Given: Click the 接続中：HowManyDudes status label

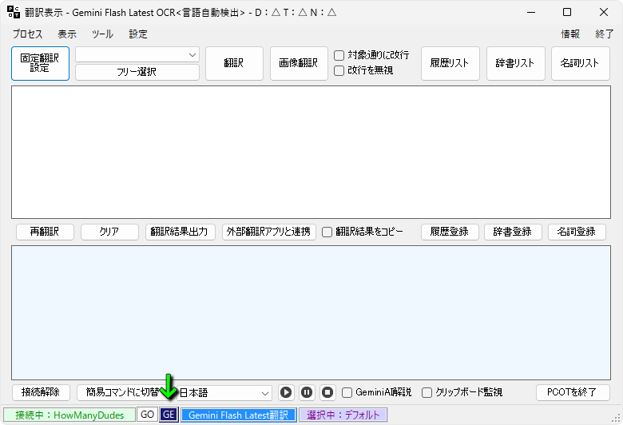Looking at the screenshot, I should [69, 415].
